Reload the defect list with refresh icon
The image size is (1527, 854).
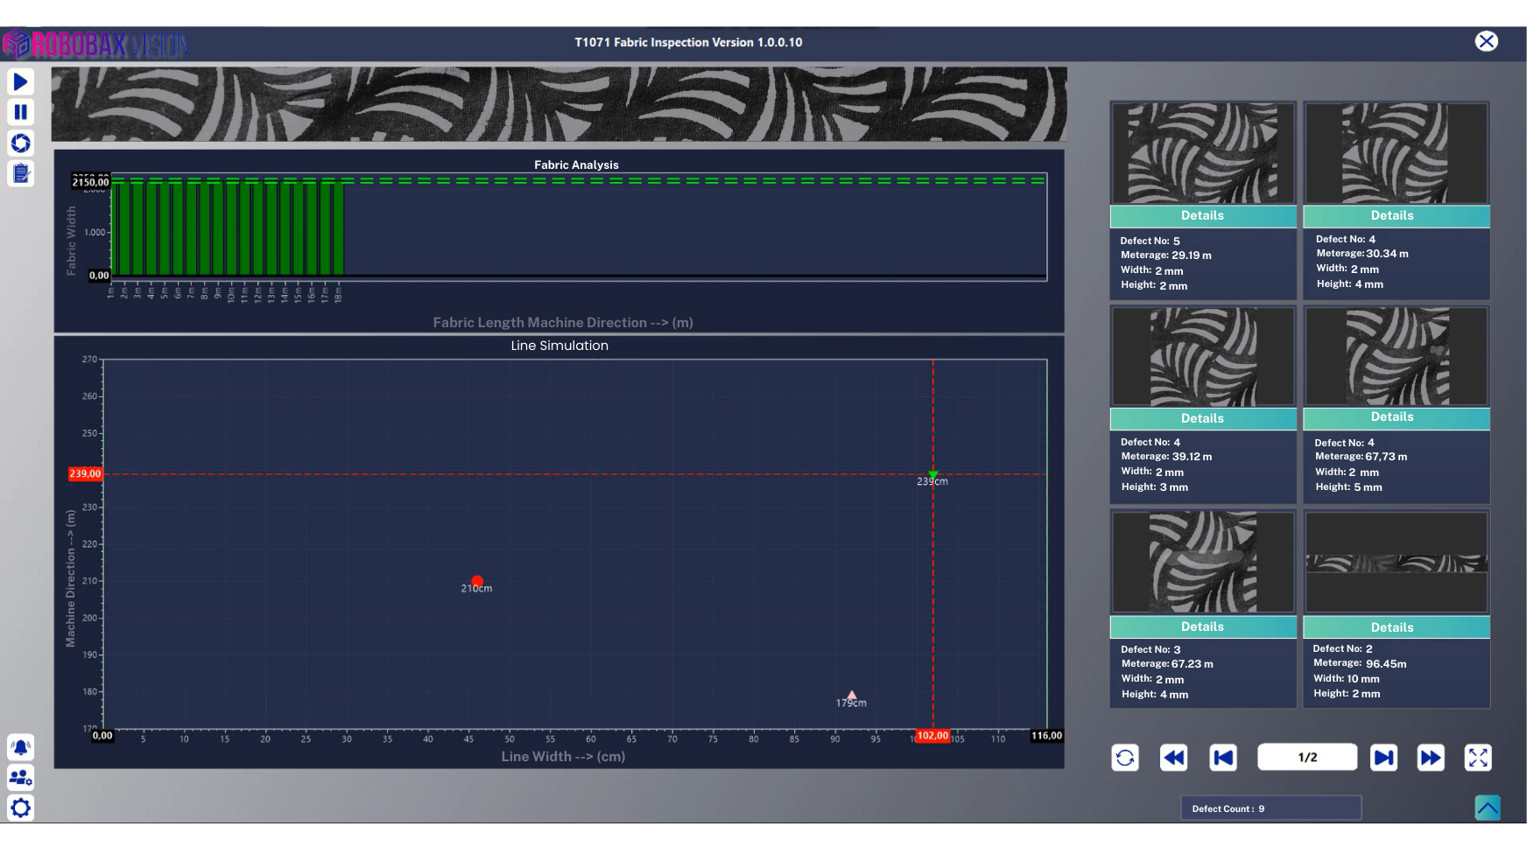point(1125,758)
